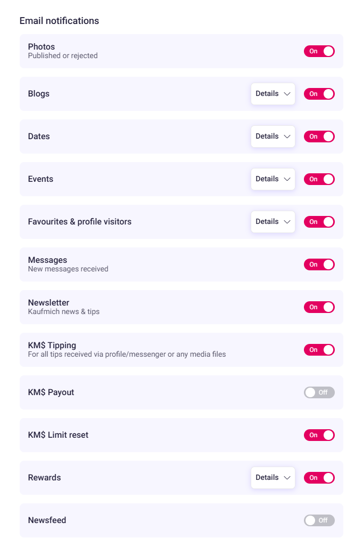Switch off Events notifications

pos(319,179)
